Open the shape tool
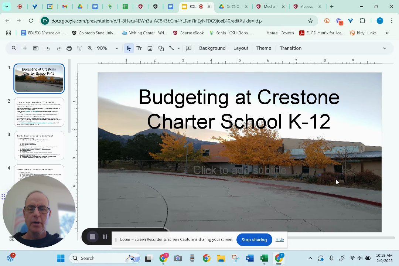 point(161,48)
